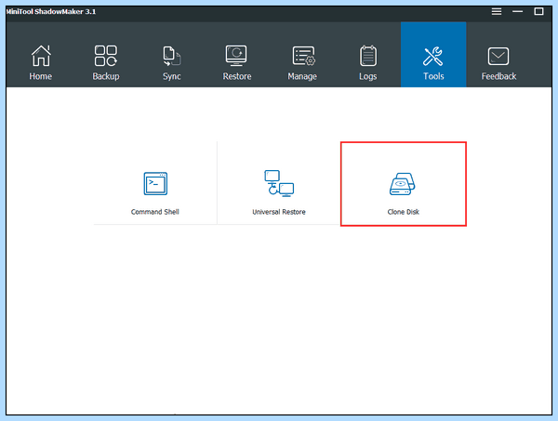This screenshot has width=558, height=421.
Task: Click the Universal Restore text label
Action: click(279, 212)
